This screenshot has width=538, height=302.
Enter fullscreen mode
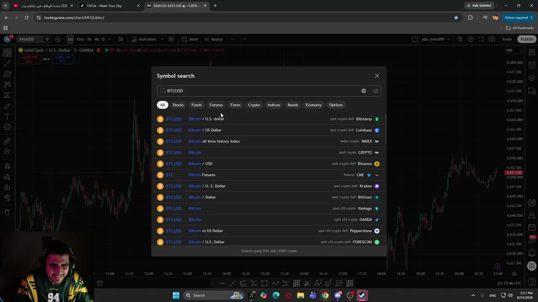481,39
